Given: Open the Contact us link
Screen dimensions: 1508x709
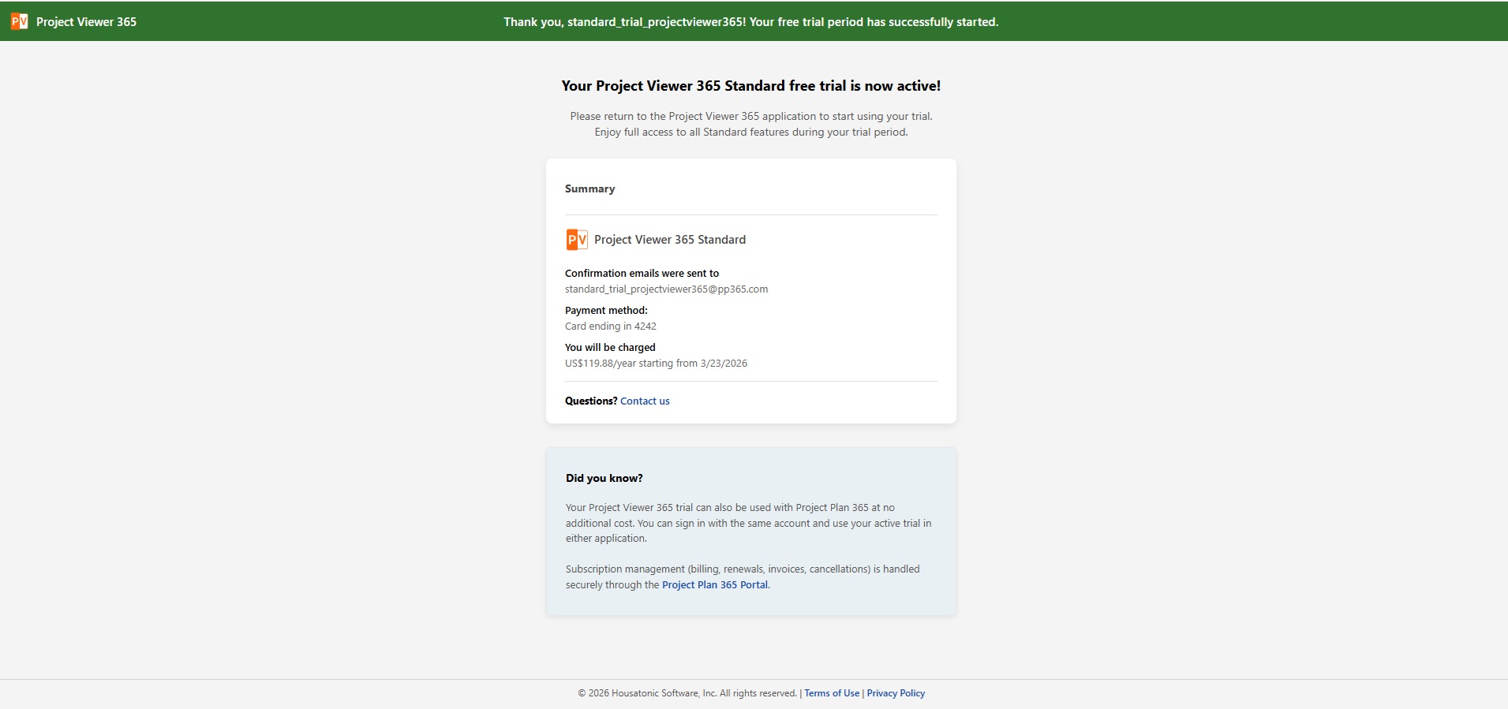Looking at the screenshot, I should pyautogui.click(x=645, y=401).
